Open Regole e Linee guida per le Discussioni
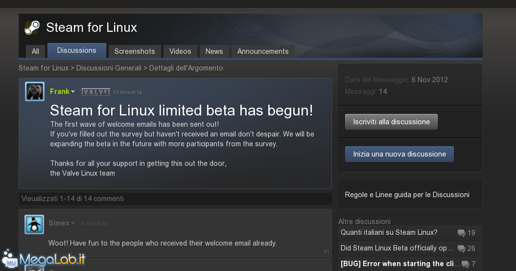 click(407, 195)
